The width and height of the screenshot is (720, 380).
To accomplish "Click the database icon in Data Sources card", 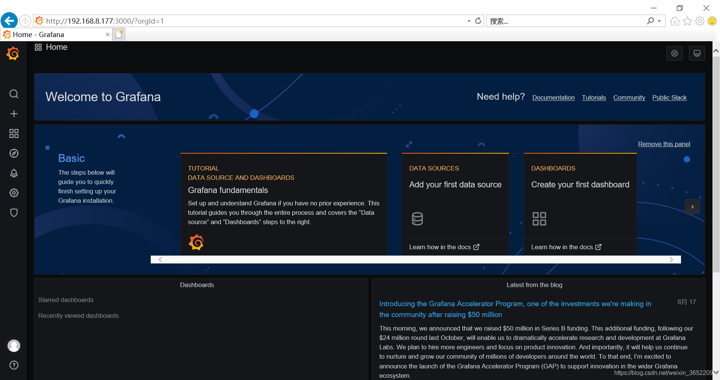I will point(417,218).
